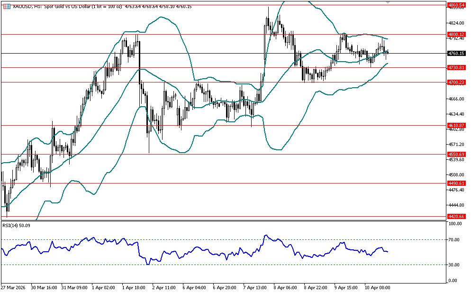Select the 4700.23 level label
471x293 pixels.
[x=456, y=82]
